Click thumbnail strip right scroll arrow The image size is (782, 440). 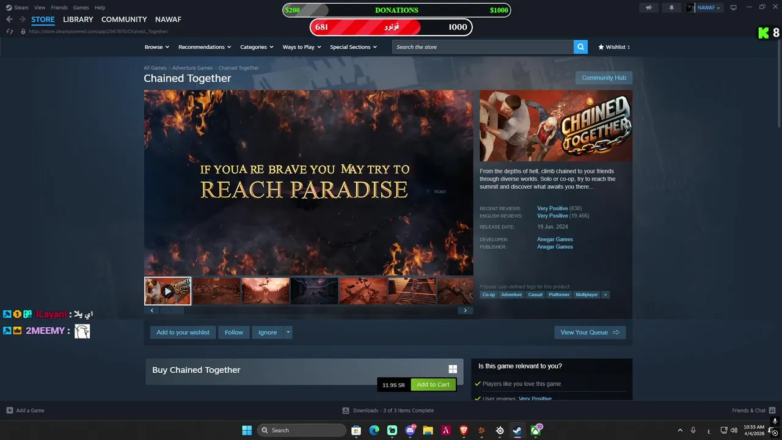click(465, 310)
